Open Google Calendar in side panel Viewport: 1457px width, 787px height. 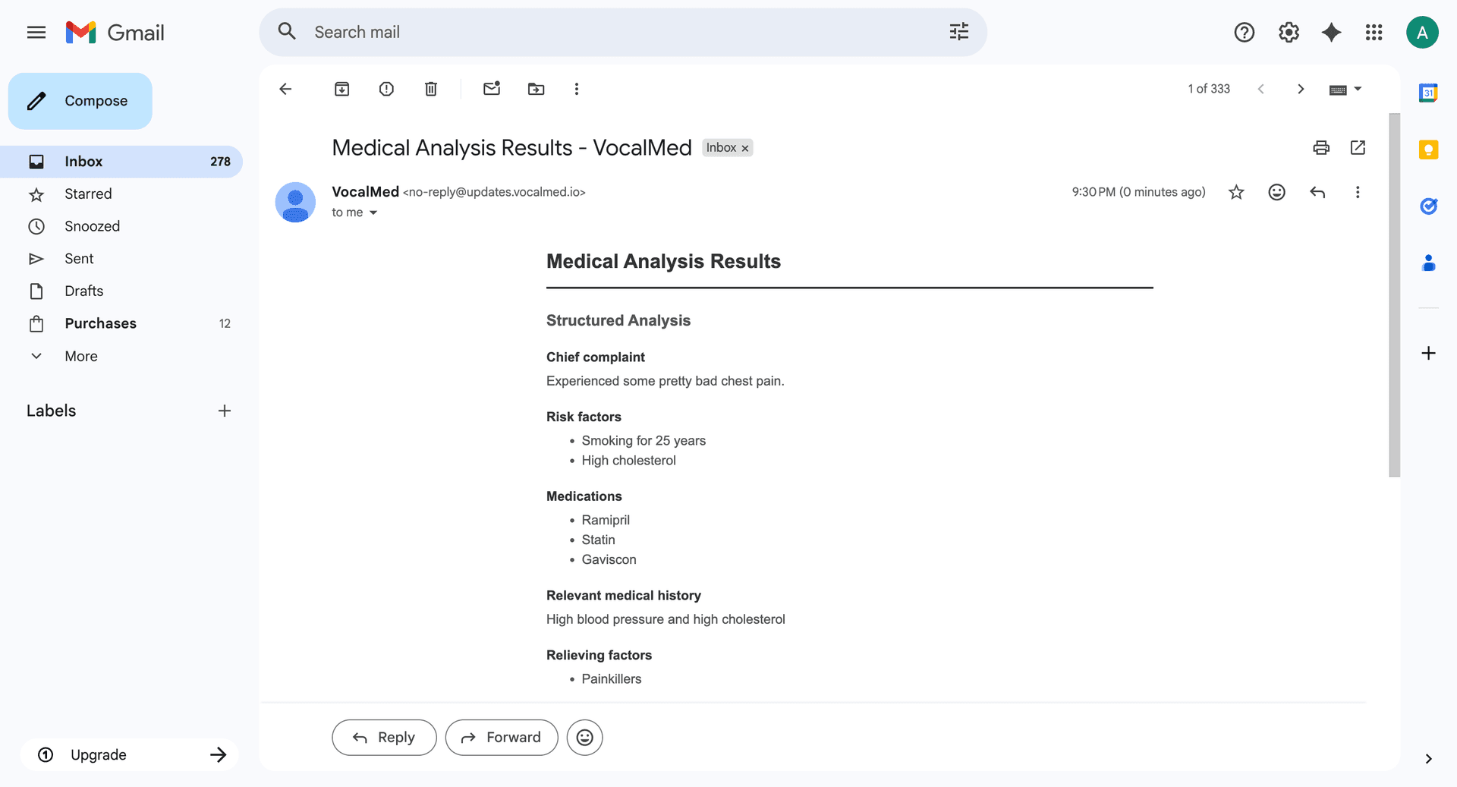1428,93
